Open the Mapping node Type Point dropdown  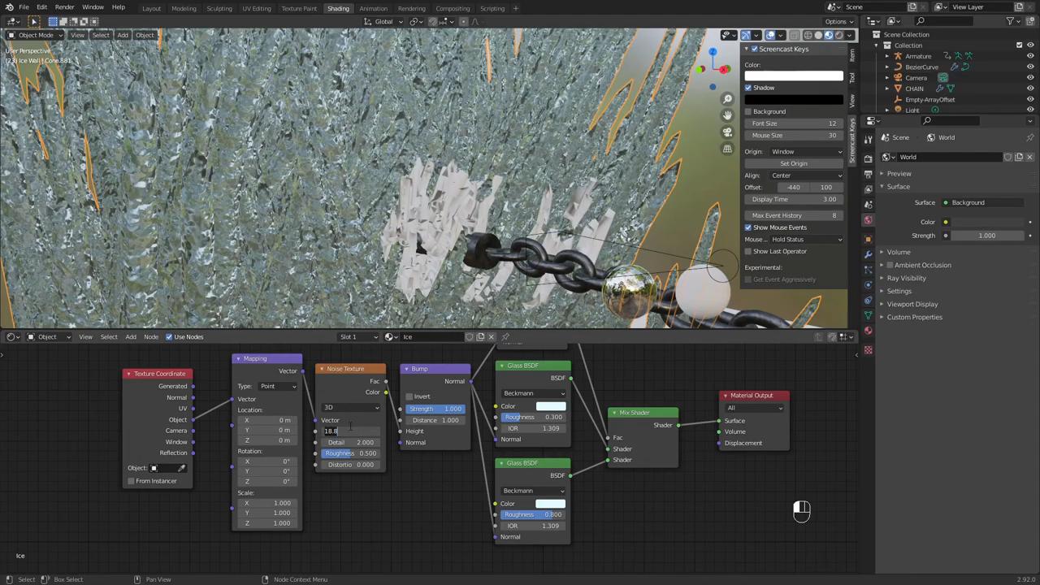[x=278, y=386]
